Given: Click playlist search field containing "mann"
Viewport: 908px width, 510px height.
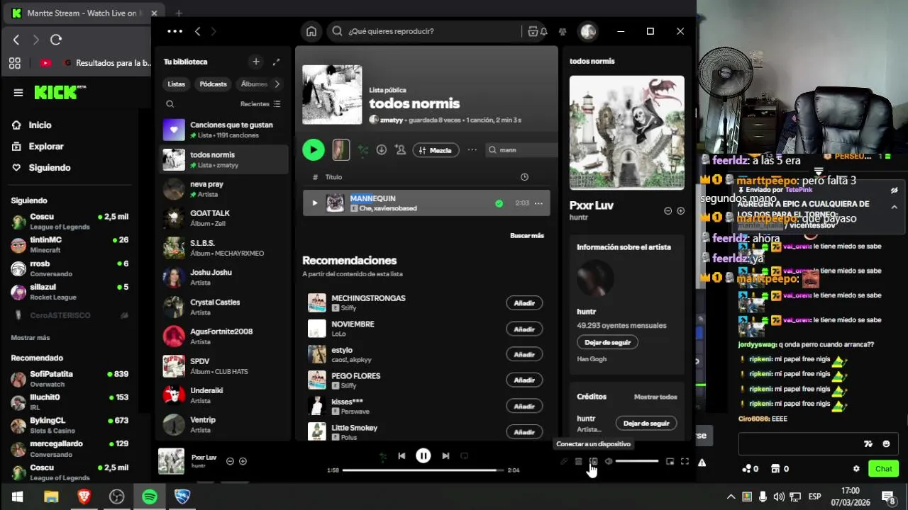Looking at the screenshot, I should pyautogui.click(x=520, y=150).
